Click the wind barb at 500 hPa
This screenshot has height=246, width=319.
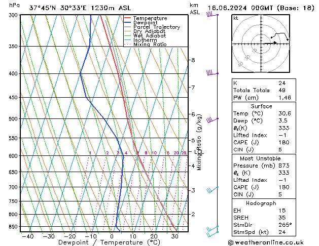(x=211, y=119)
